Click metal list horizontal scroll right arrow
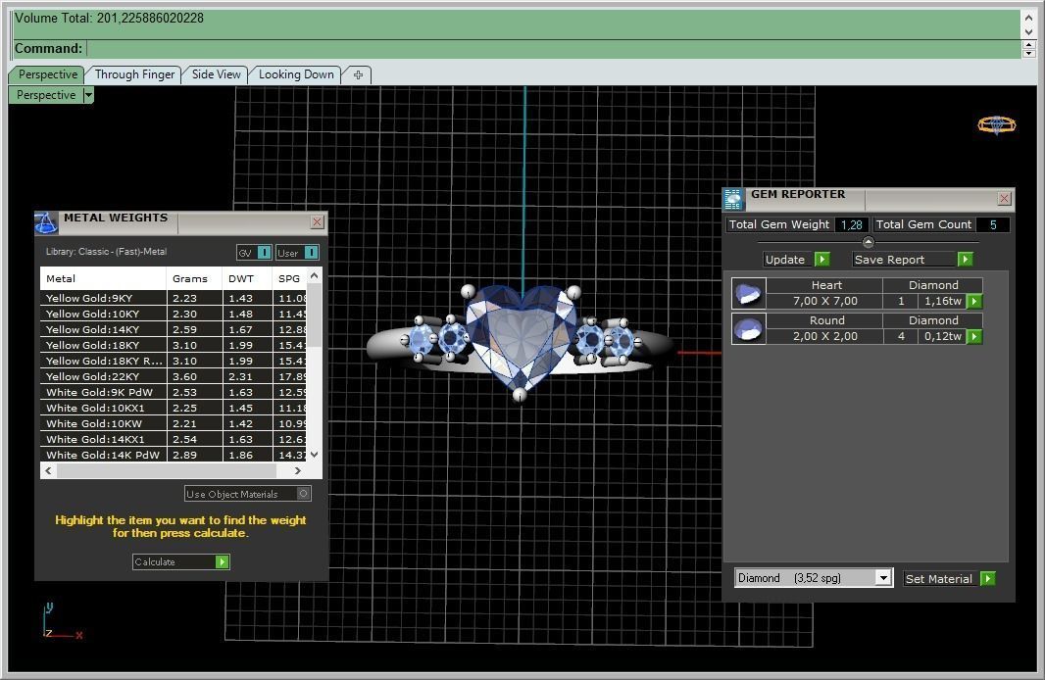The width and height of the screenshot is (1045, 680). point(297,471)
